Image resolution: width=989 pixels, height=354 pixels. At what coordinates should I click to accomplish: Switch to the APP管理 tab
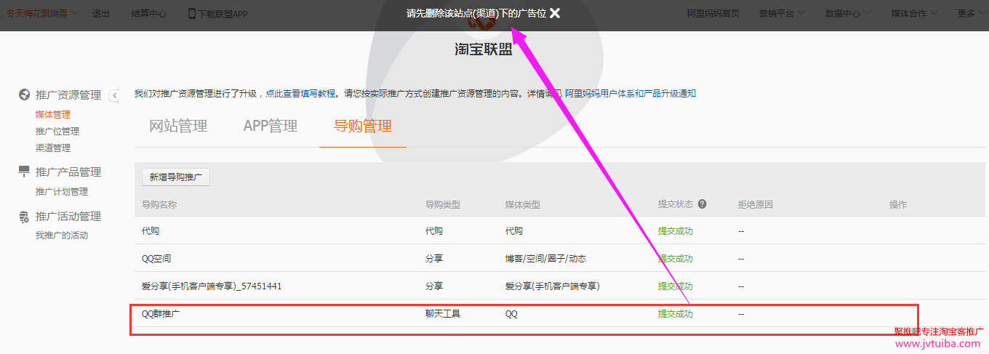pyautogui.click(x=271, y=126)
